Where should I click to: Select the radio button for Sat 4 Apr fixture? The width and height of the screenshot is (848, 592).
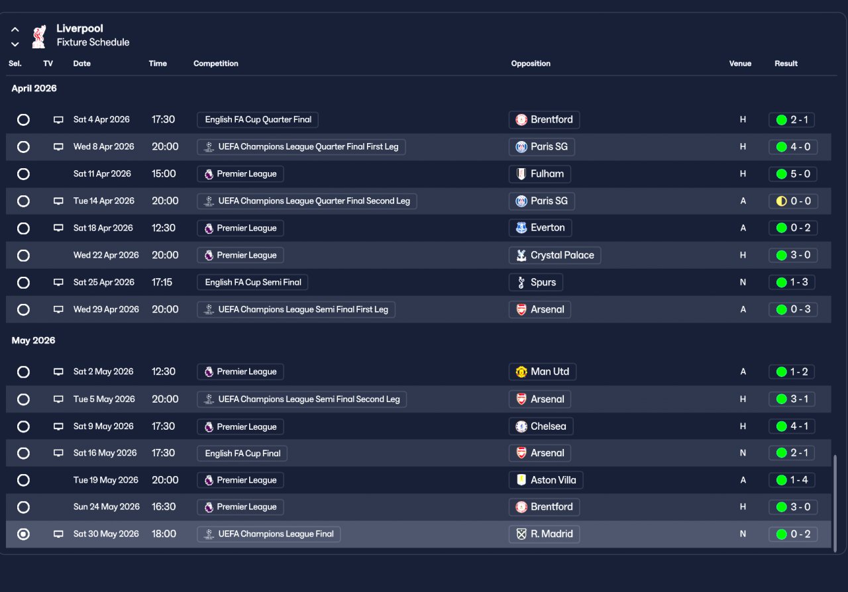pyautogui.click(x=23, y=120)
